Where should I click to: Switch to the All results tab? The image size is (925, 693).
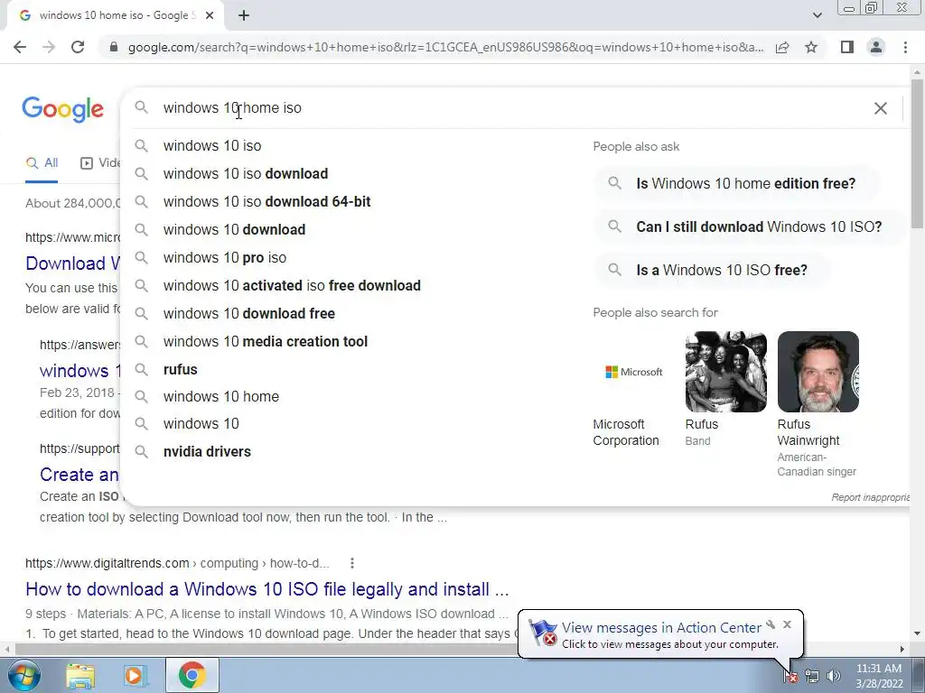pos(42,163)
